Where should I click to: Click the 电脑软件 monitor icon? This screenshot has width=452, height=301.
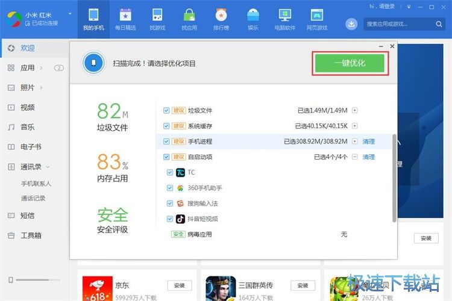(285, 15)
